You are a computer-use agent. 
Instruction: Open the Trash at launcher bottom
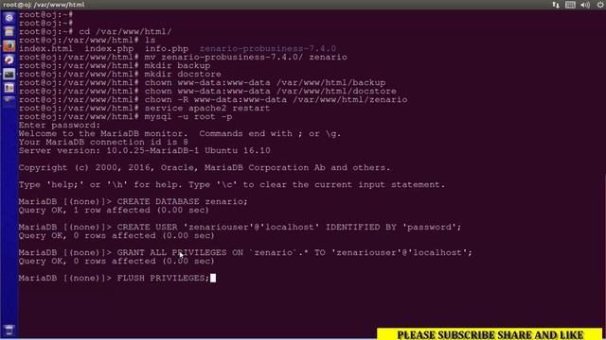point(9,330)
